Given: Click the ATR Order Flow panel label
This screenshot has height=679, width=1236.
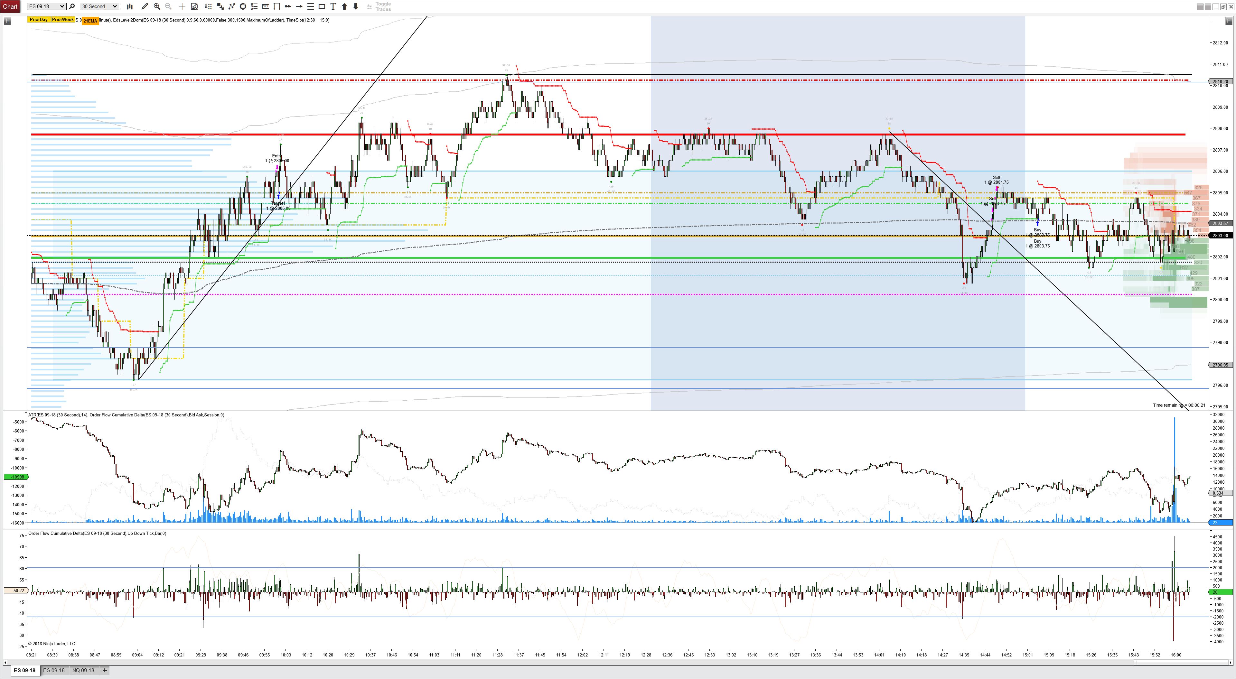Looking at the screenshot, I should (x=126, y=415).
